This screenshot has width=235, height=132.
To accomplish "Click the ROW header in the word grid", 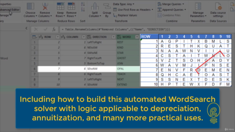I will click(x=149, y=37).
